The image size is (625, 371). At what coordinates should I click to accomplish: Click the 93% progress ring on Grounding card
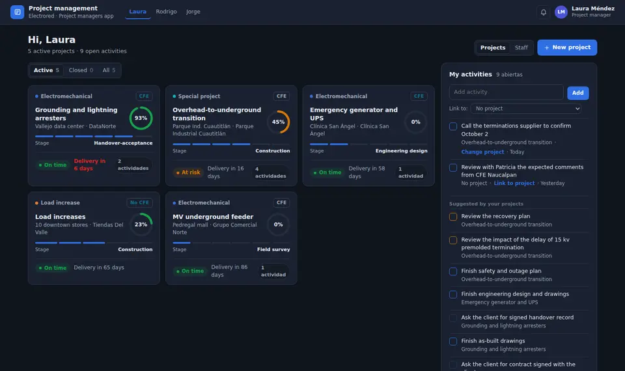(x=141, y=118)
